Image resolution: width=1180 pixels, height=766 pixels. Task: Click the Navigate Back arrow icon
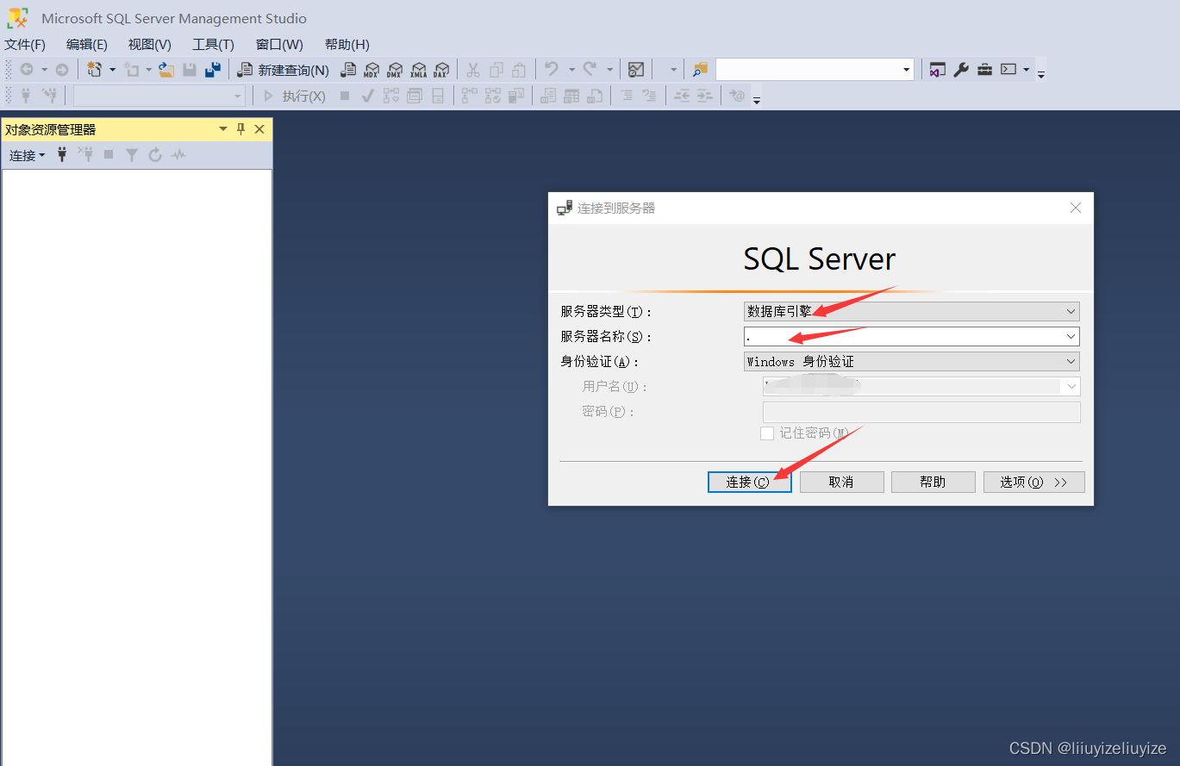(27, 70)
